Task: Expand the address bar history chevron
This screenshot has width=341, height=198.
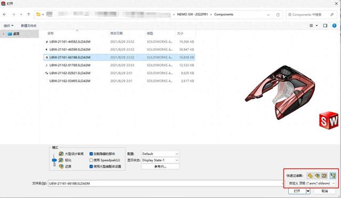Action: (268, 15)
